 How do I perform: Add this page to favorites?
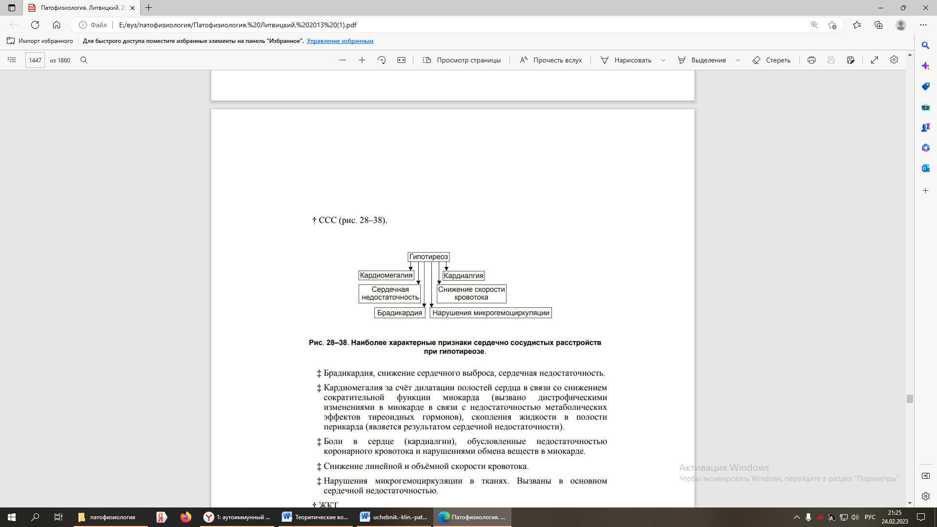tap(833, 25)
